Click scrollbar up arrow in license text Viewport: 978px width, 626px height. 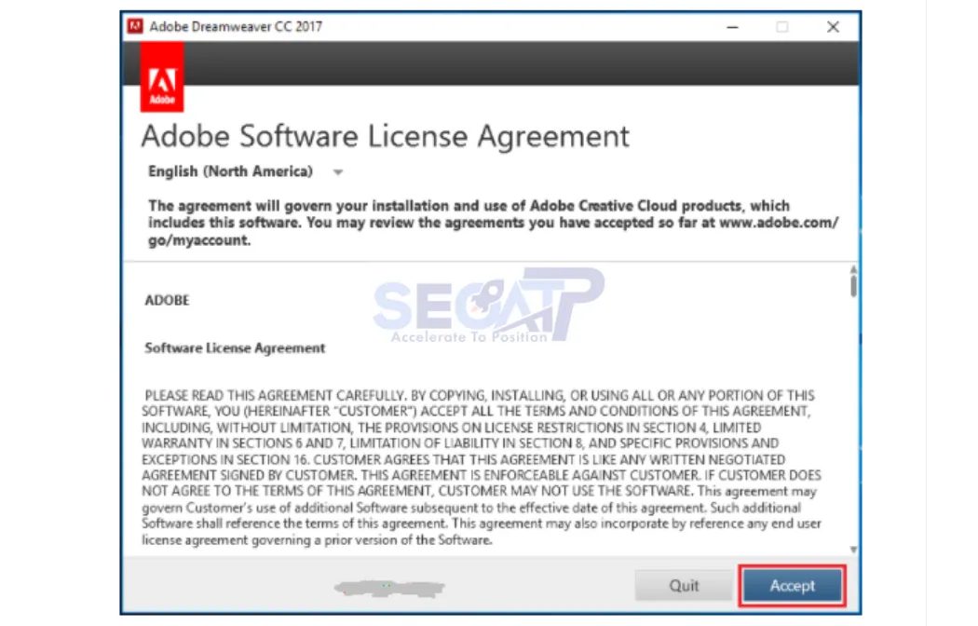click(853, 269)
